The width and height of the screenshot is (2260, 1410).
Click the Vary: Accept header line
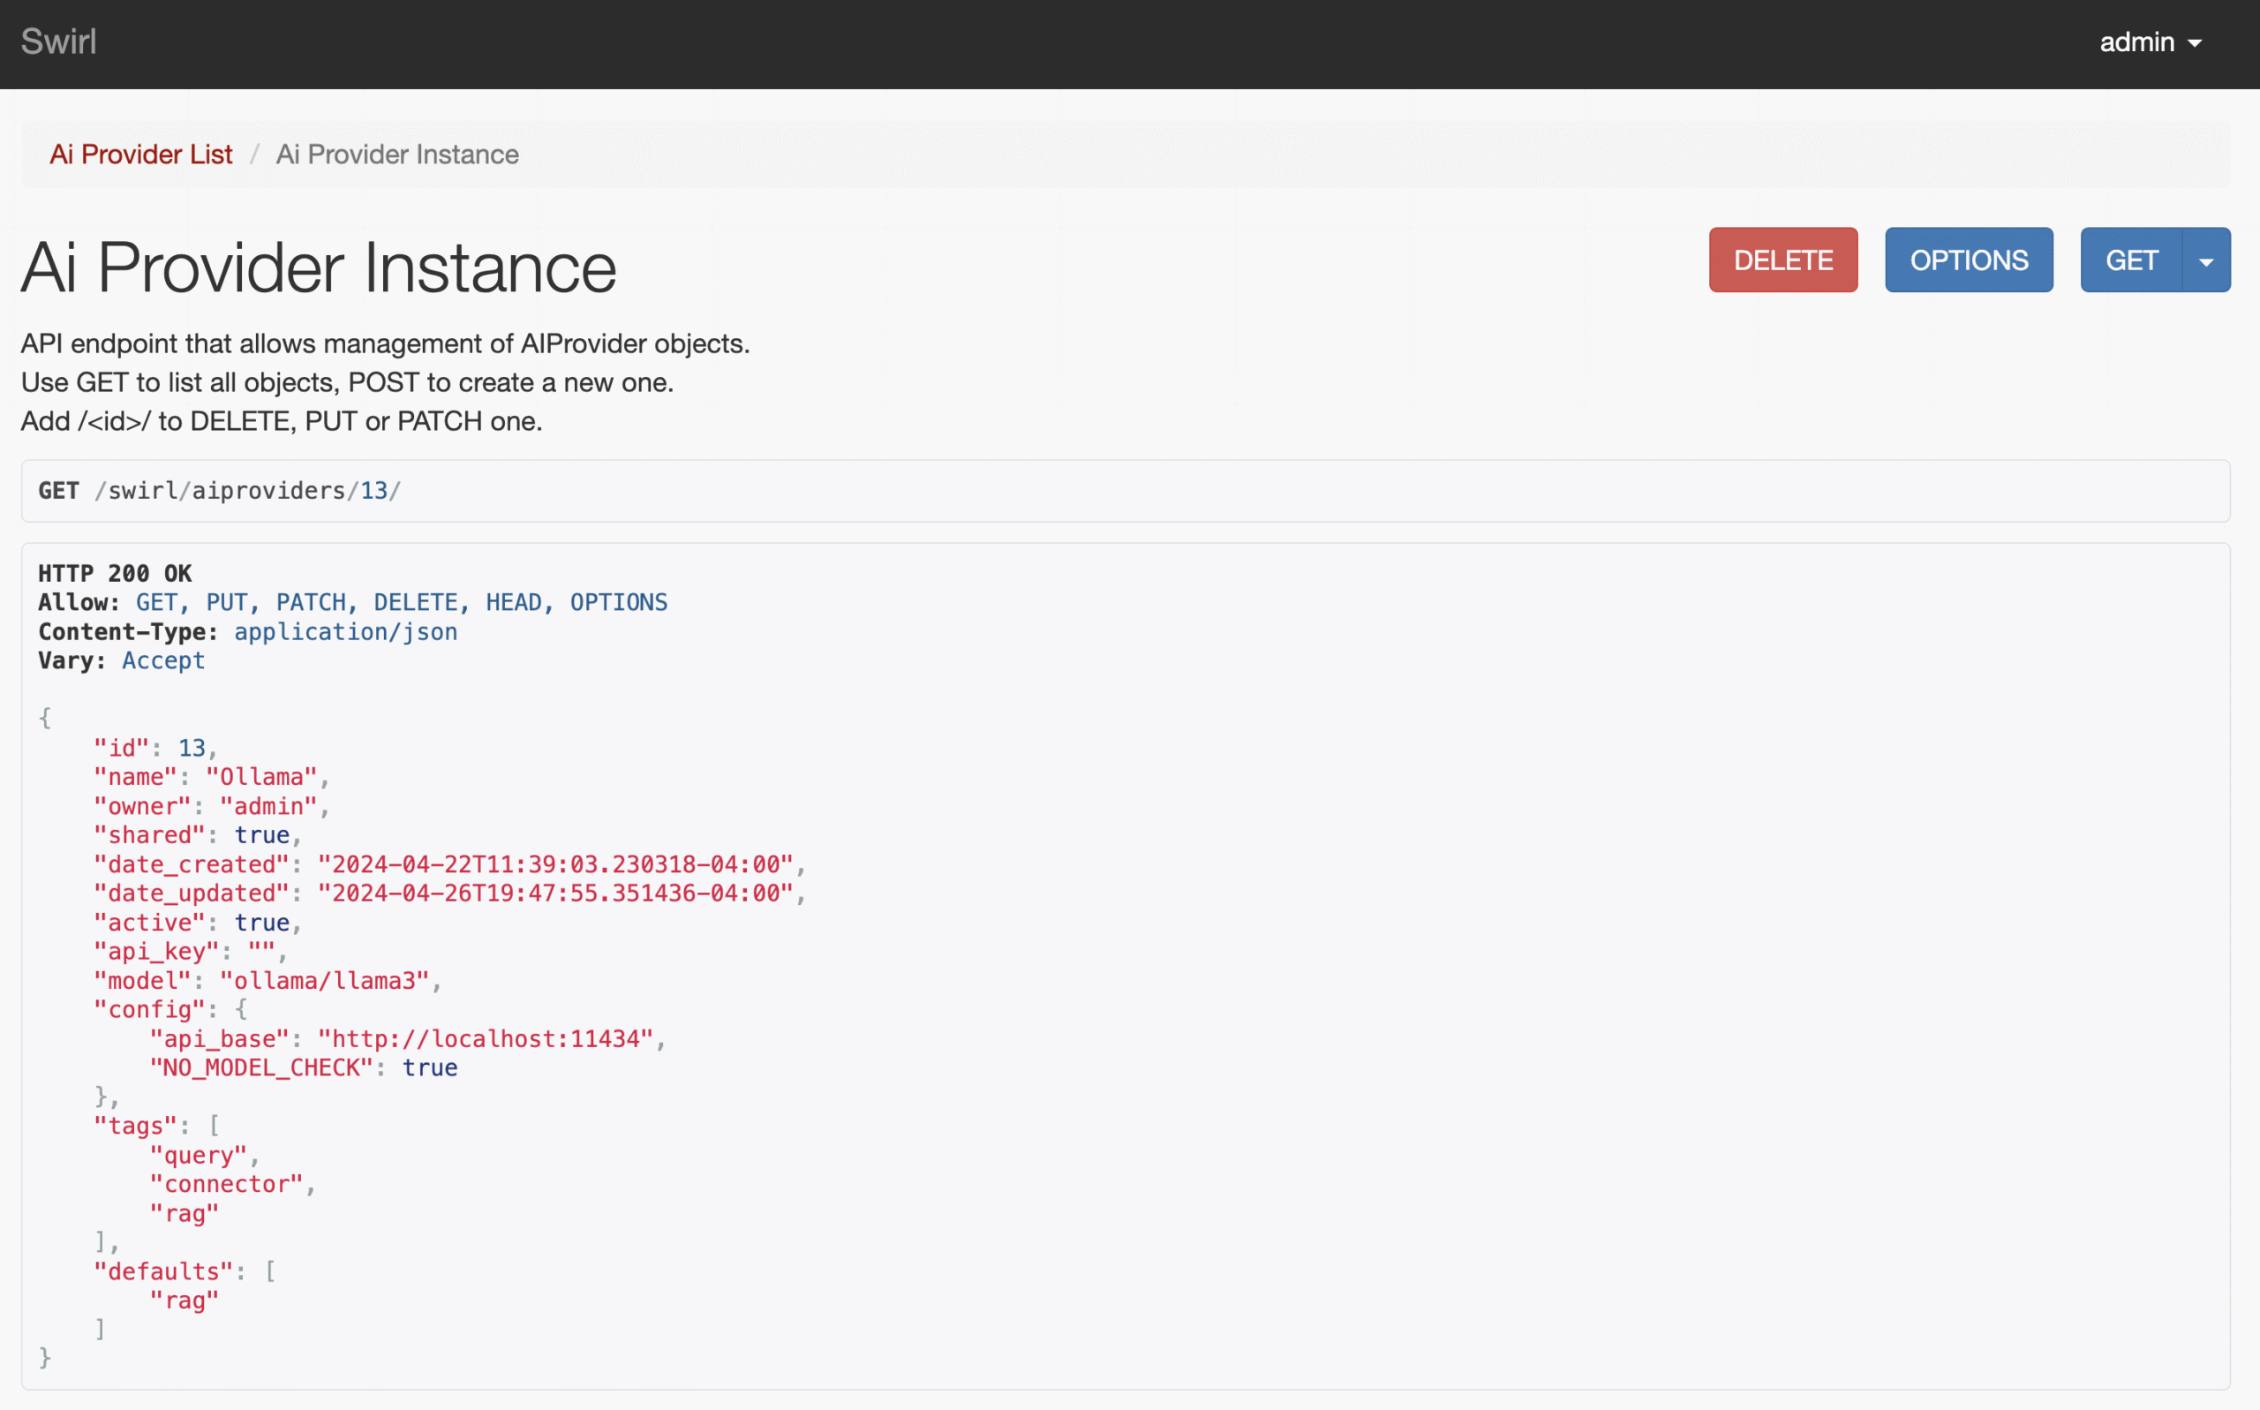pos(121,660)
